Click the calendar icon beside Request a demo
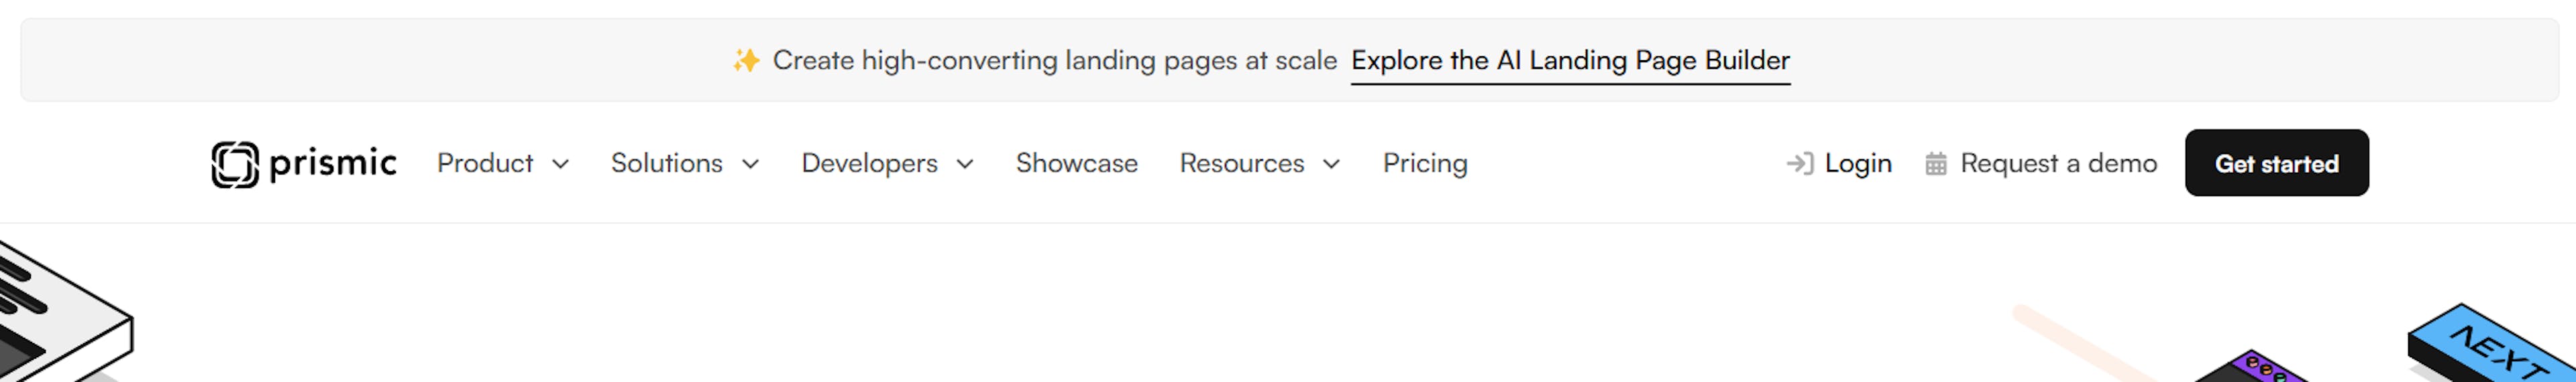The height and width of the screenshot is (382, 2576). (x=1936, y=164)
